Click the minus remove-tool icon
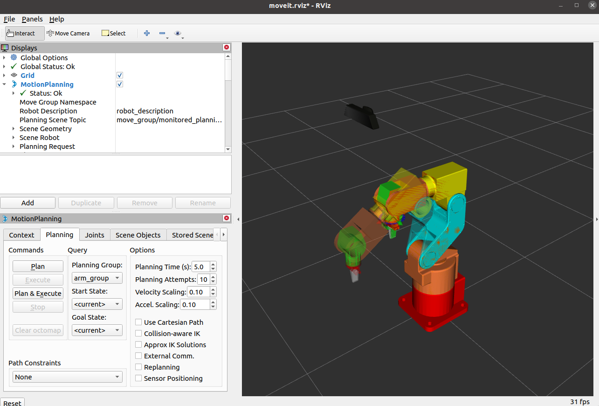Viewport: 599px width, 406px height. click(x=162, y=33)
